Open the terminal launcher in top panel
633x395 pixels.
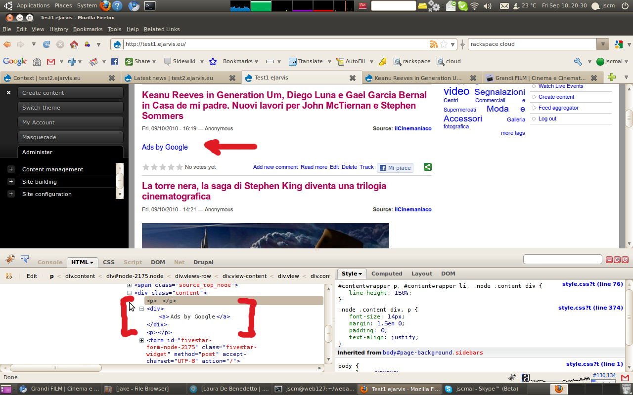(x=150, y=6)
